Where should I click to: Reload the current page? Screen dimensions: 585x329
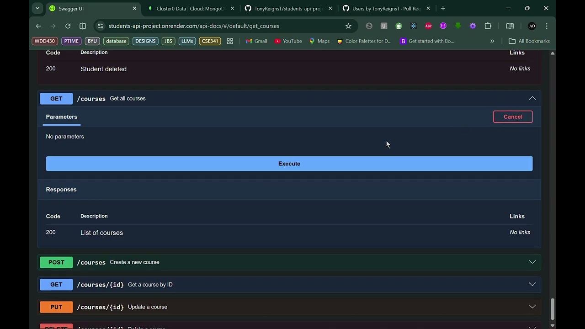point(68,26)
